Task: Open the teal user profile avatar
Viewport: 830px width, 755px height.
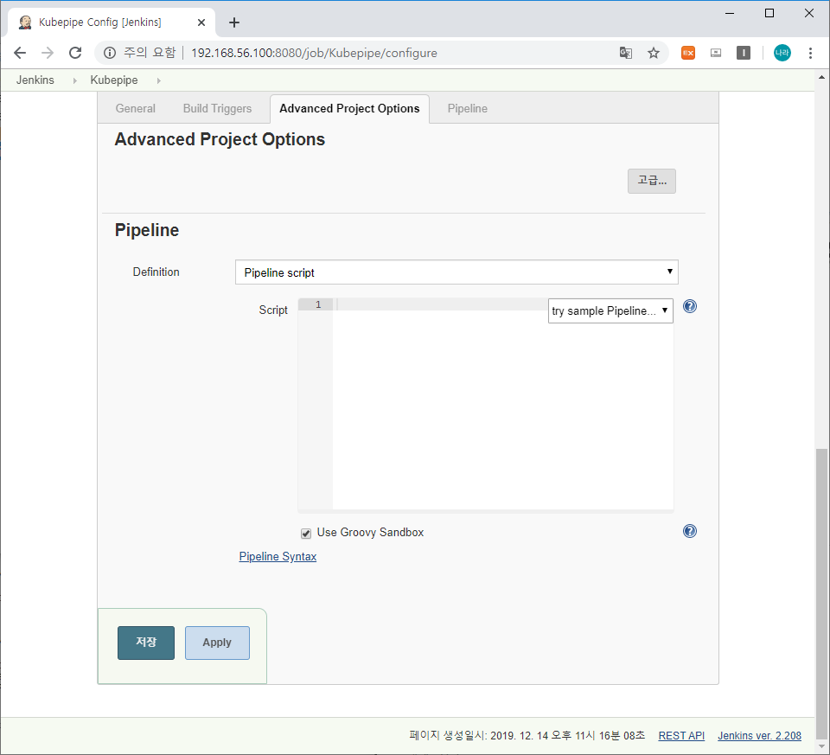Action: coord(782,53)
